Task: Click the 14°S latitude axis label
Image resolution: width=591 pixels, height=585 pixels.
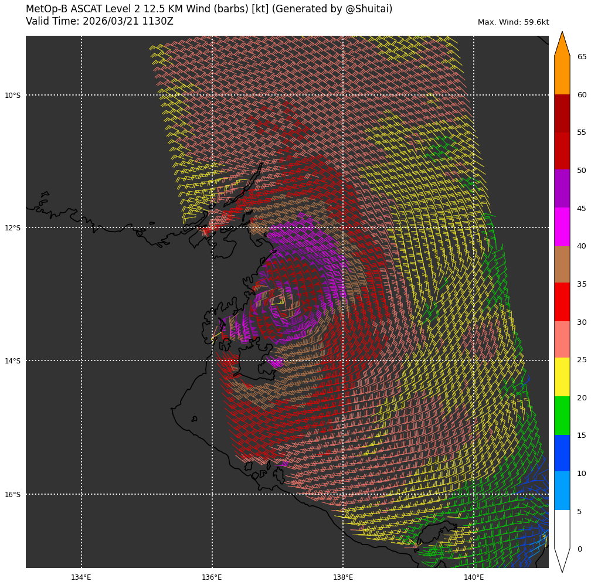Action: (x=12, y=361)
